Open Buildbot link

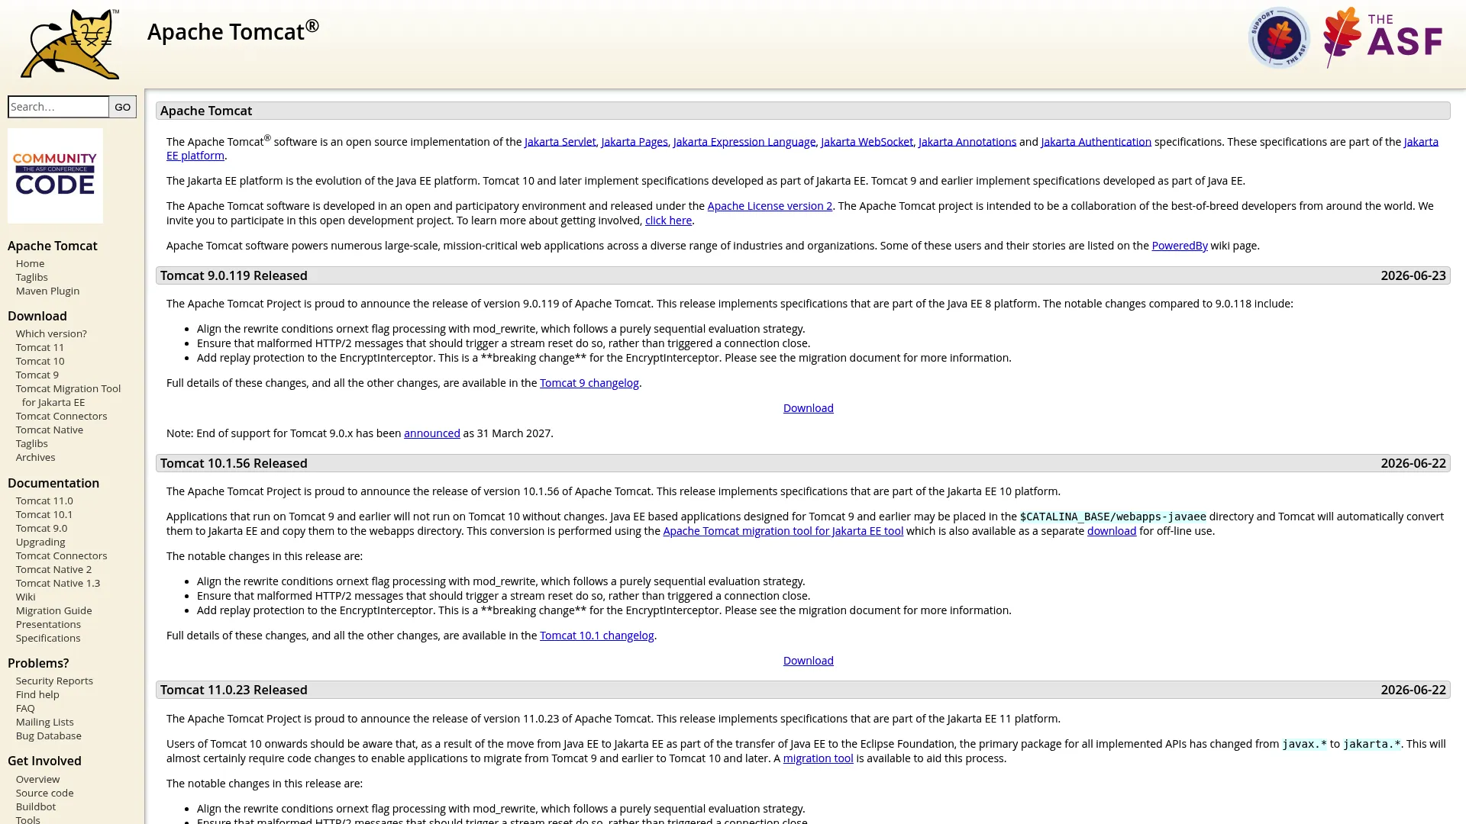[36, 806]
